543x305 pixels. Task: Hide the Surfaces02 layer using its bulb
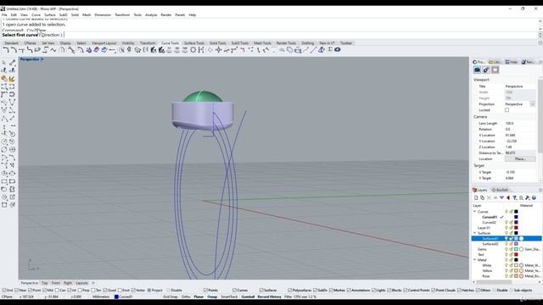pyautogui.click(x=506, y=244)
